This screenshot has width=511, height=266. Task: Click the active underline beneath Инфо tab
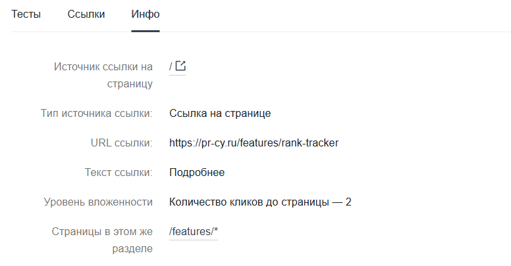[x=146, y=32]
